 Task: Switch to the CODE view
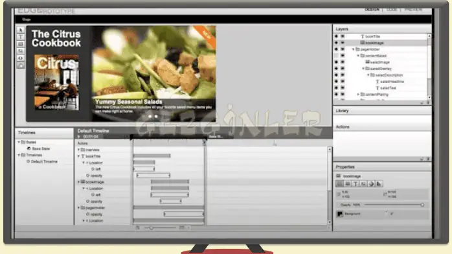tap(392, 10)
